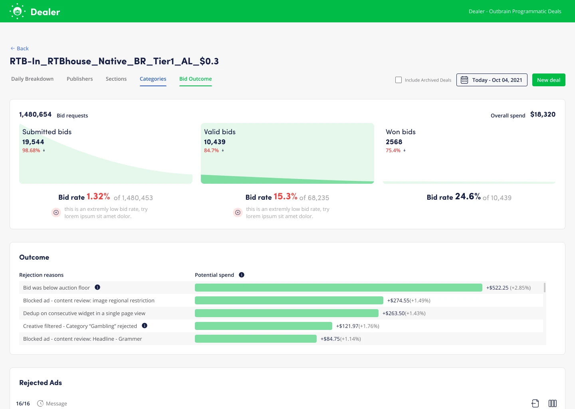Select the Sections tab
The height and width of the screenshot is (409, 575).
pos(116,79)
